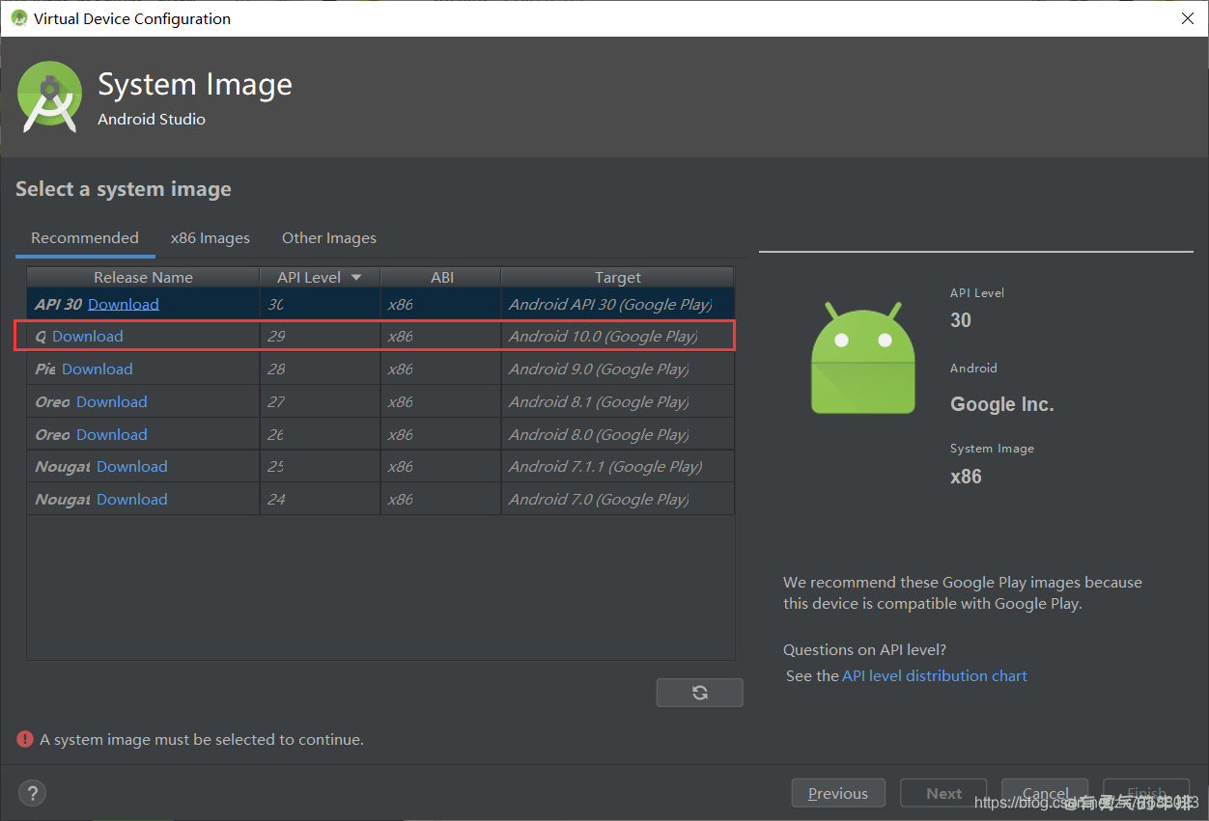Click the Pie release name text

[x=45, y=369]
